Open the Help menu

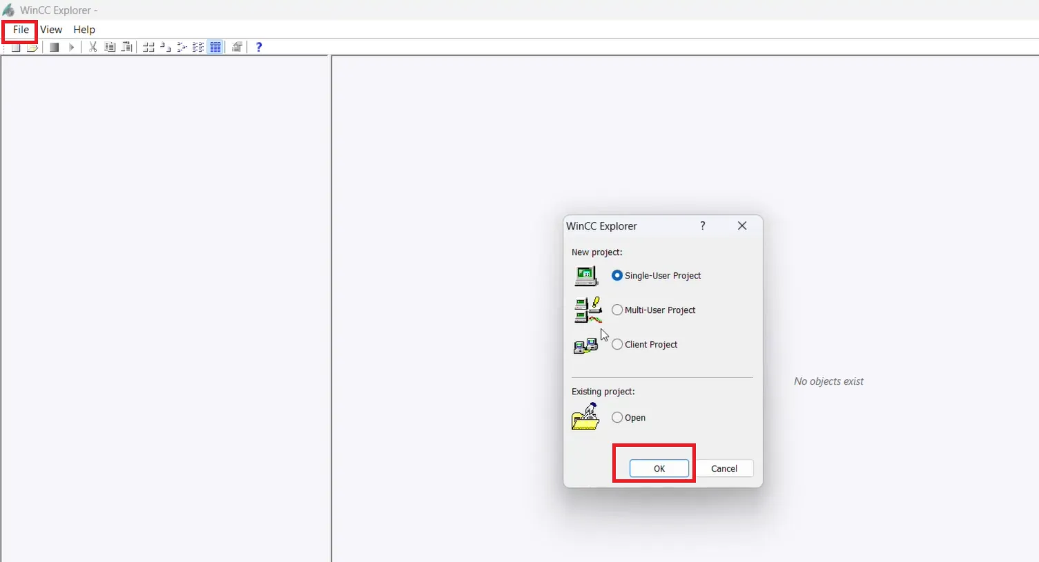pos(84,30)
